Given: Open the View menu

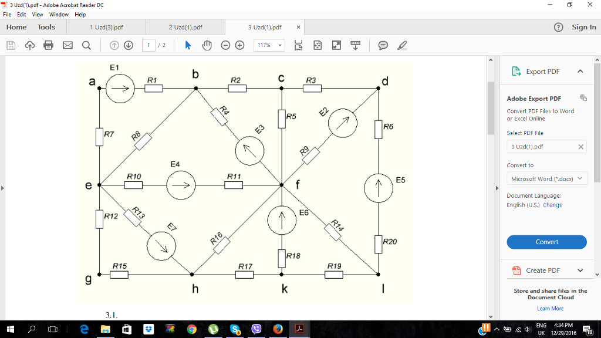Looking at the screenshot, I should (38, 14).
